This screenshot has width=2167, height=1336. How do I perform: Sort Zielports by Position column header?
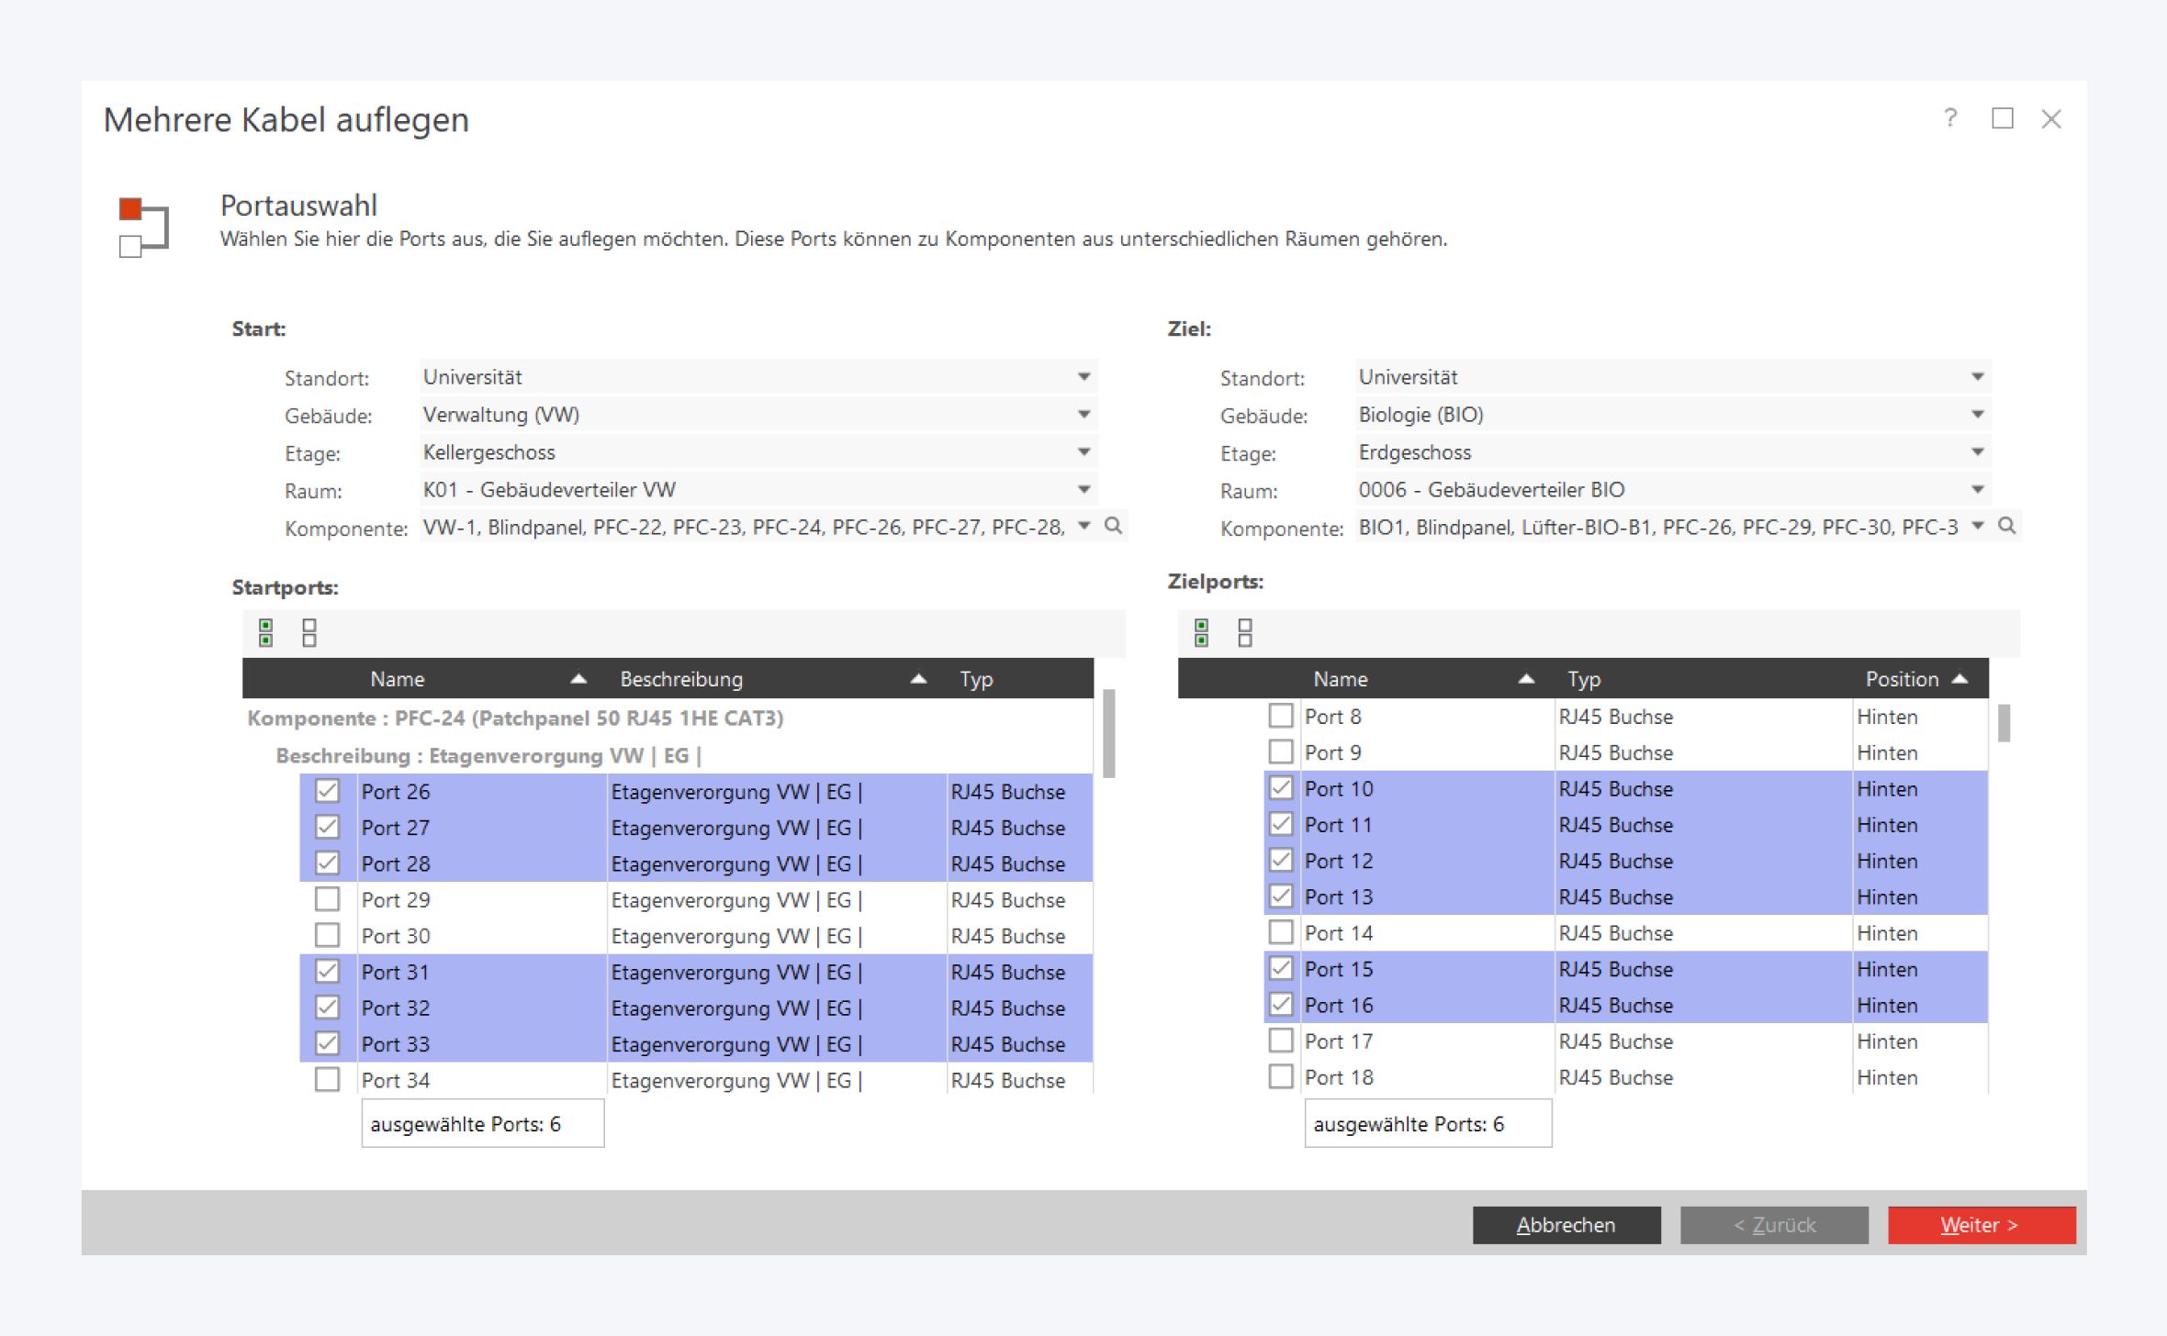point(1902,679)
